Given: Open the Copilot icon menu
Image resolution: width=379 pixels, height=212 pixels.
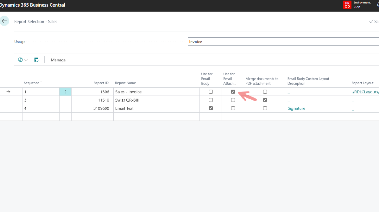Looking at the screenshot, I should tap(20, 60).
